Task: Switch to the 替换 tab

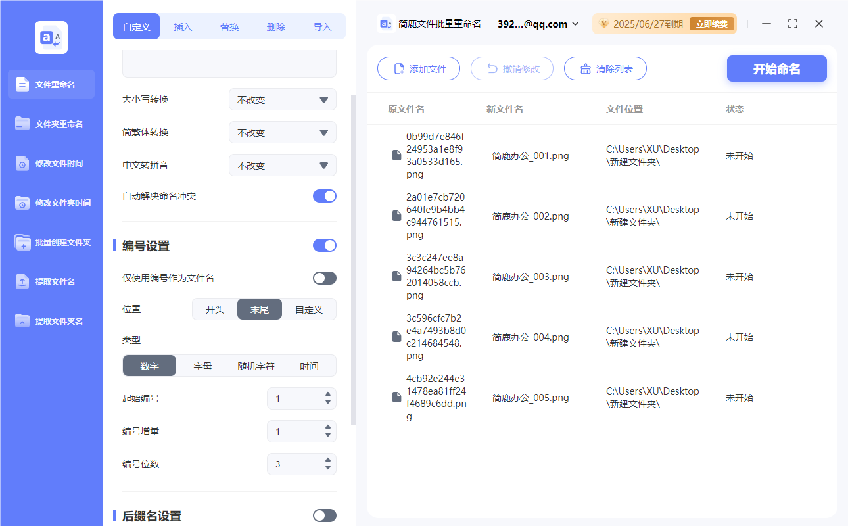Action: (229, 26)
